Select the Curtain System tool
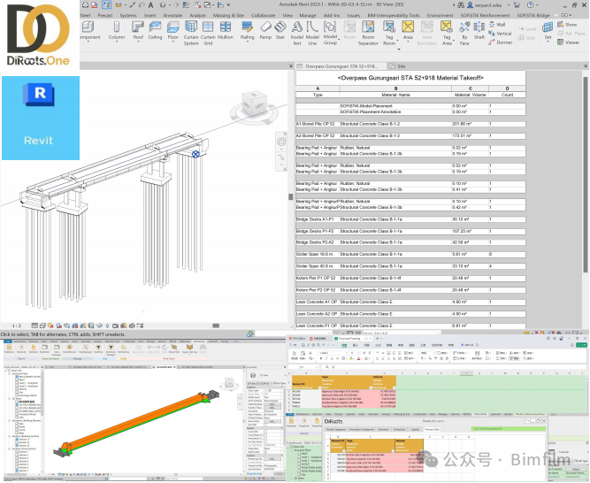The width and height of the screenshot is (590, 483). 191,33
